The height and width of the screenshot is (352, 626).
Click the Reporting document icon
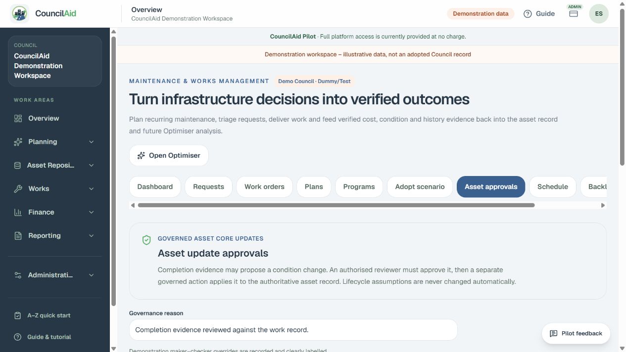click(x=18, y=236)
